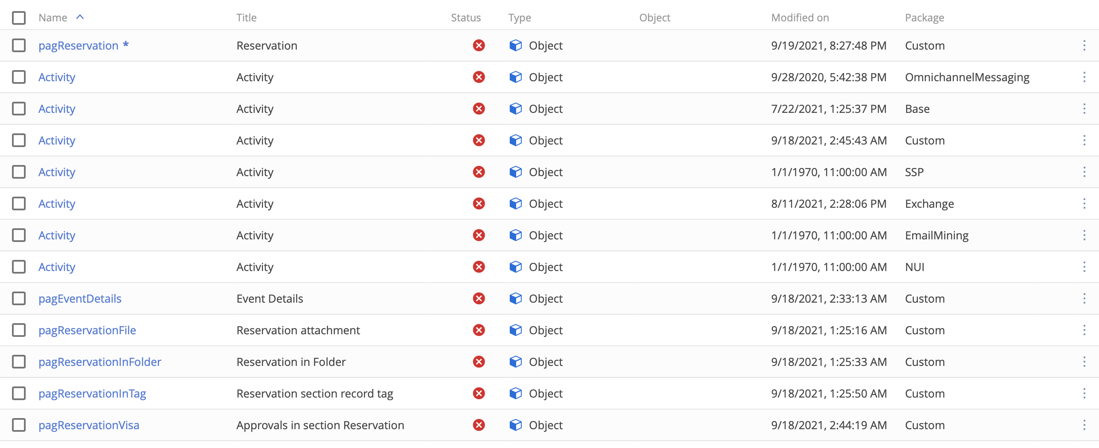Image resolution: width=1099 pixels, height=448 pixels.
Task: Open the three-dot menu for pagReservation
Action: pyautogui.click(x=1084, y=45)
